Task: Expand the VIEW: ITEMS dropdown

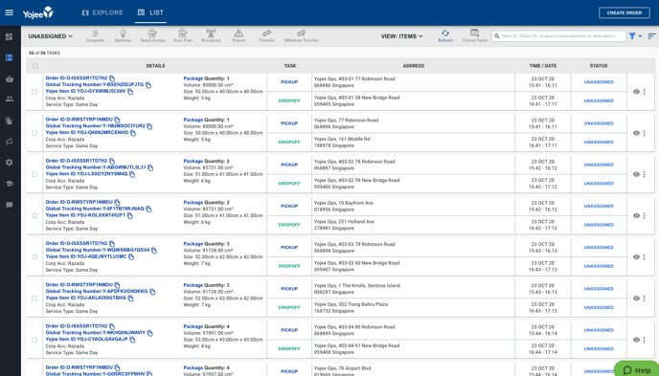Action: (x=401, y=36)
